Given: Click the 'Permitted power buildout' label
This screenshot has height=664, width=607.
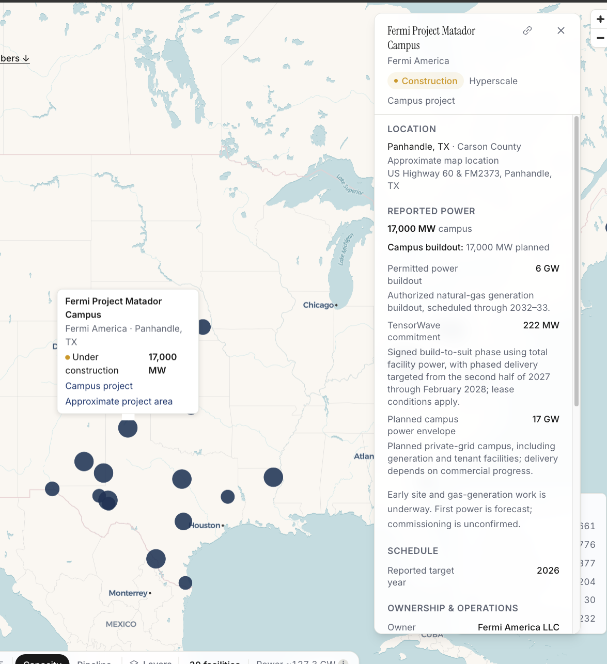Looking at the screenshot, I should pos(423,275).
